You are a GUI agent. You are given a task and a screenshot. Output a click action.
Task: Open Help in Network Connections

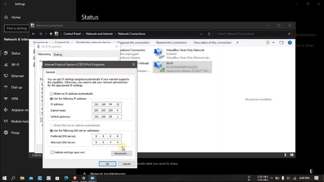[x=290, y=42]
